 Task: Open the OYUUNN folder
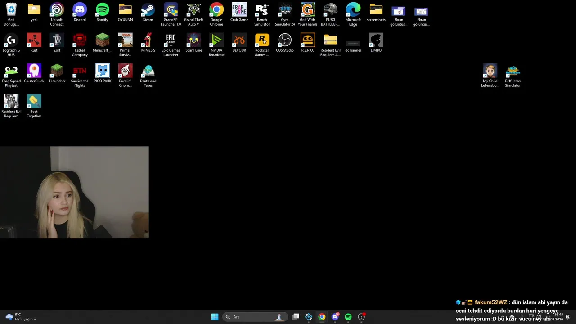[125, 13]
